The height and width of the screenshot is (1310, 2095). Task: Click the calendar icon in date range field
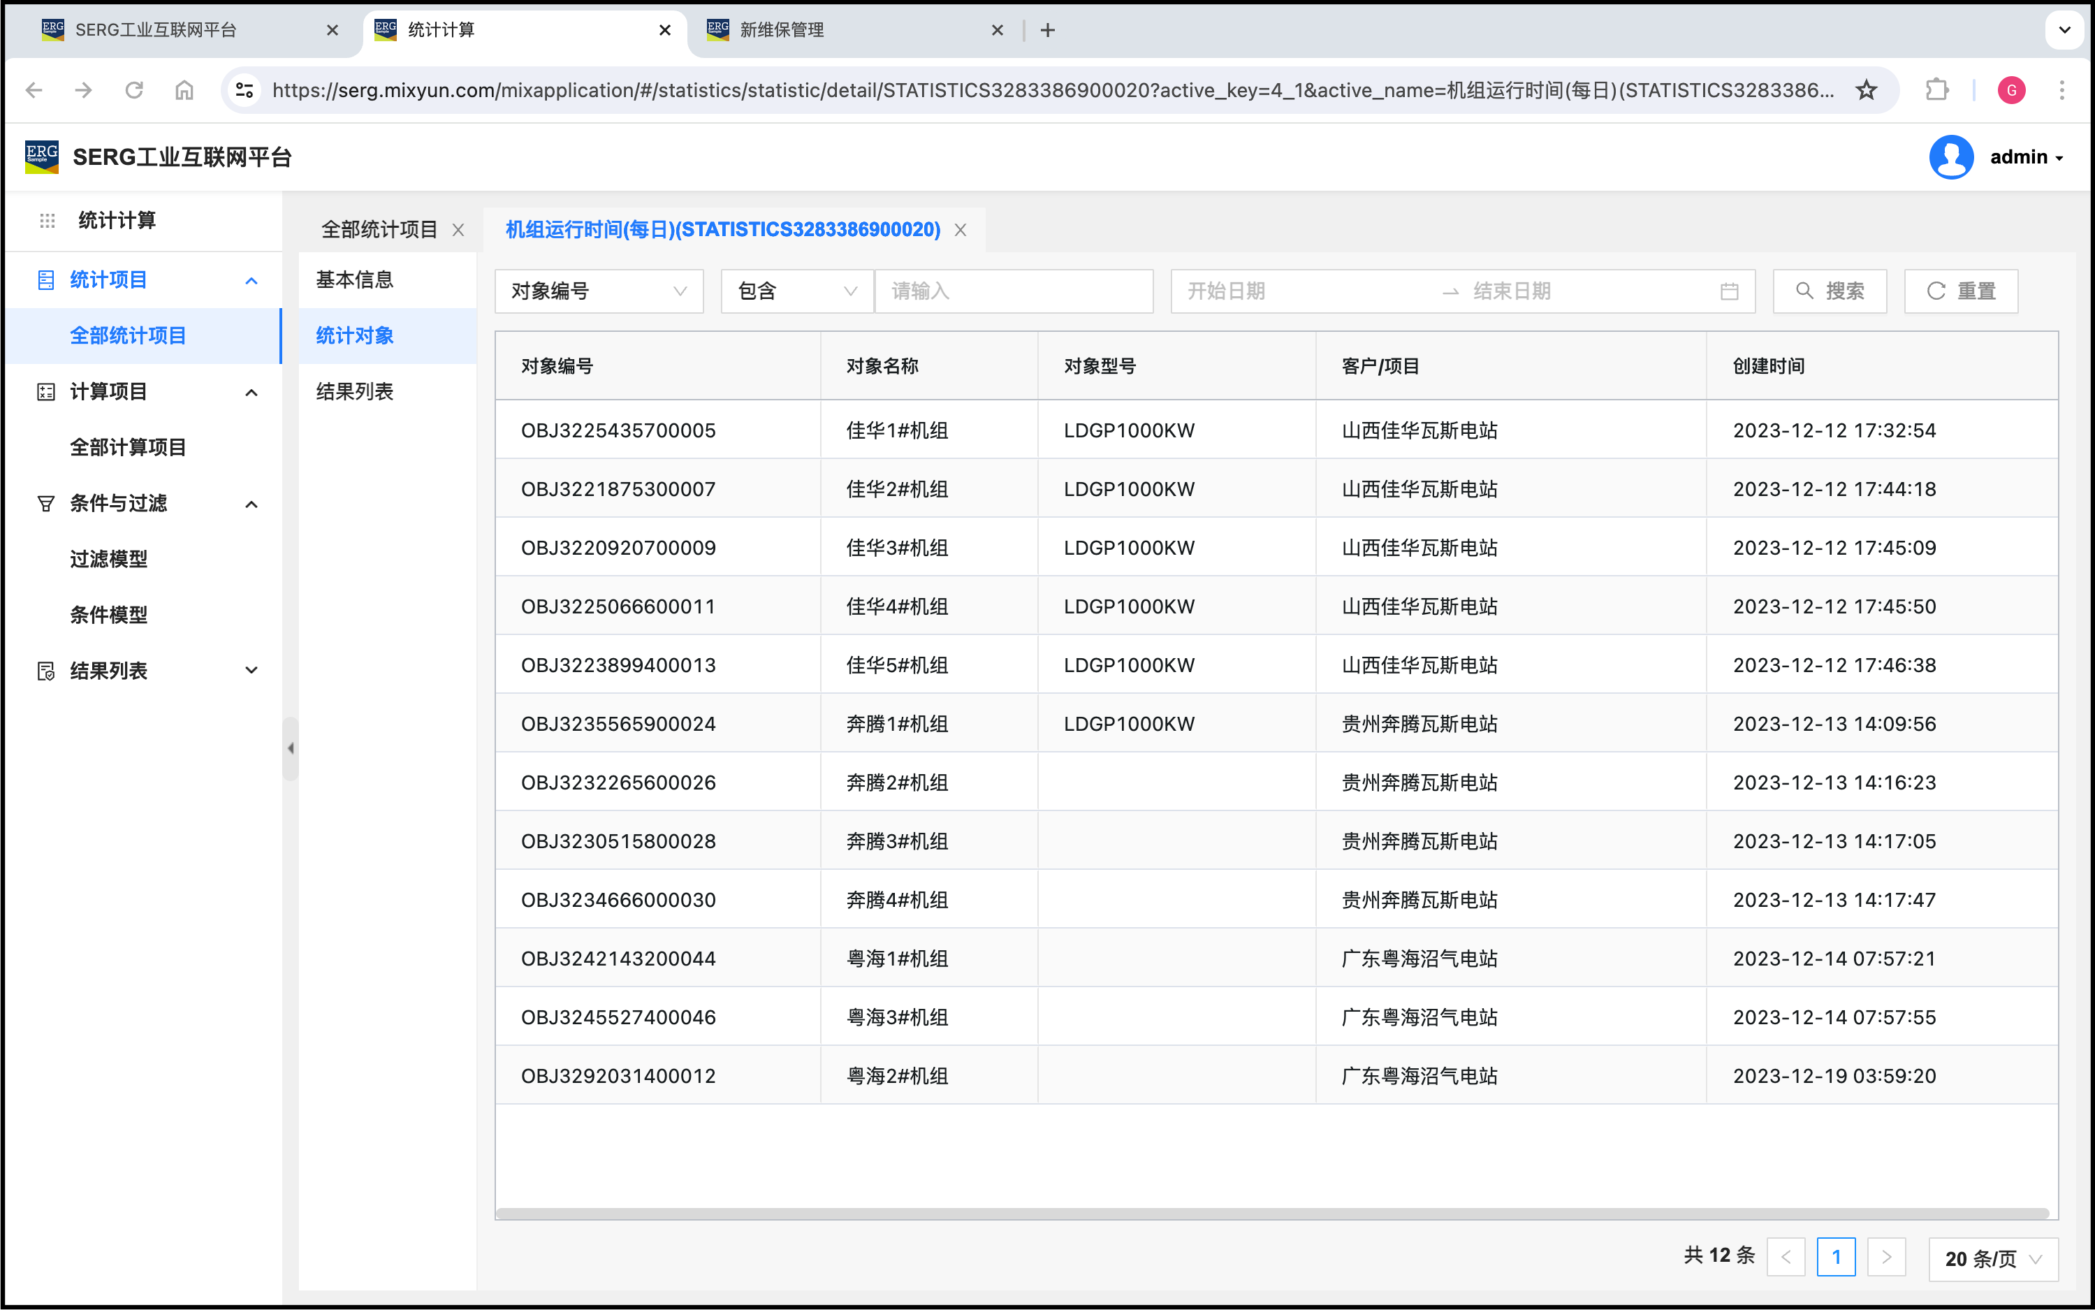coord(1729,291)
